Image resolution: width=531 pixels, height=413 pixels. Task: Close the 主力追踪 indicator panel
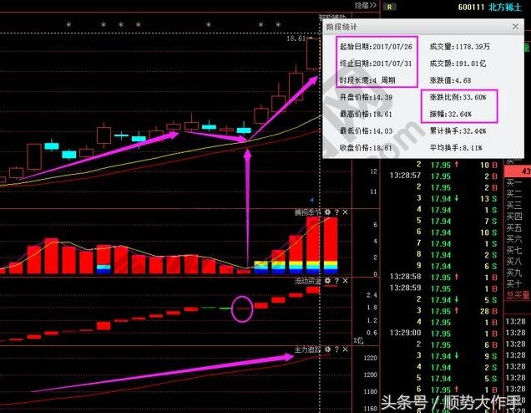[346, 349]
